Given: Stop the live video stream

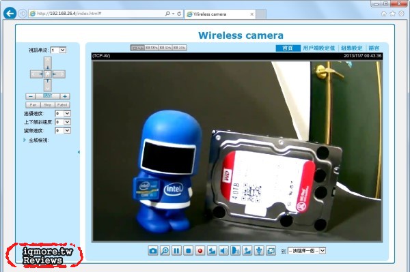Looking at the screenshot, I should coord(189,251).
